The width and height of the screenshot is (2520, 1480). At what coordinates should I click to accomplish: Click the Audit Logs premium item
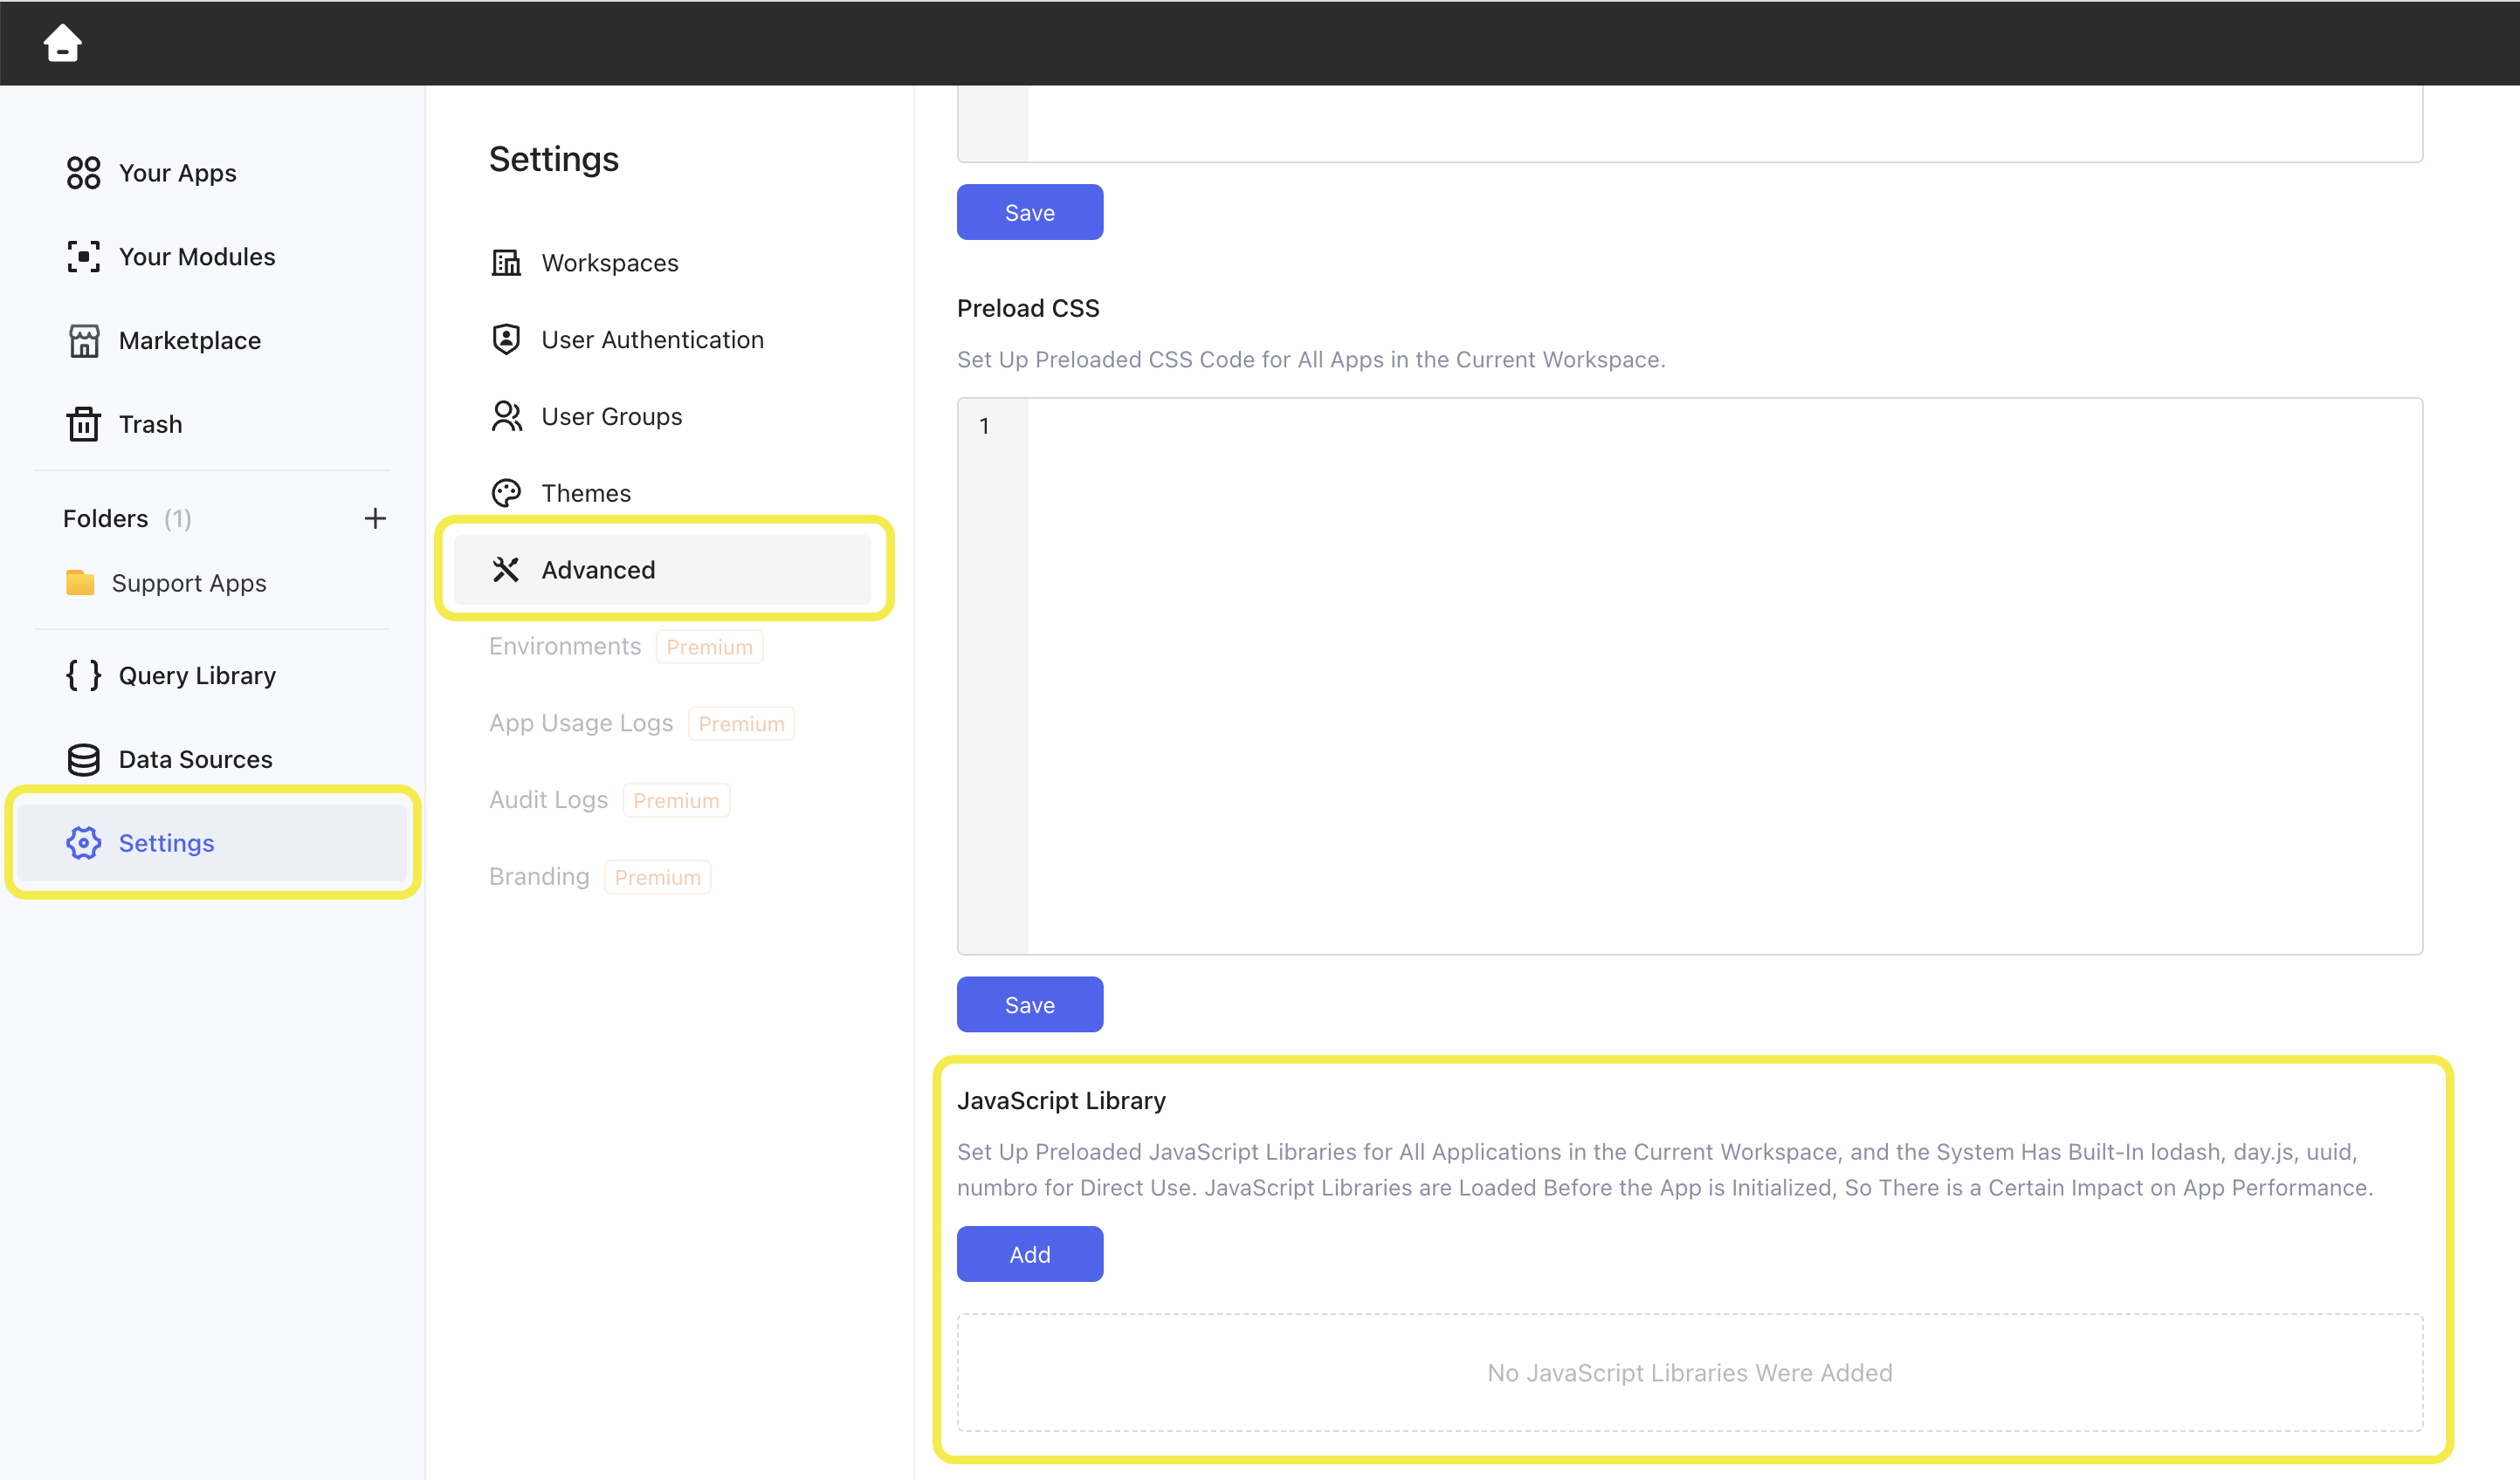pyautogui.click(x=548, y=799)
